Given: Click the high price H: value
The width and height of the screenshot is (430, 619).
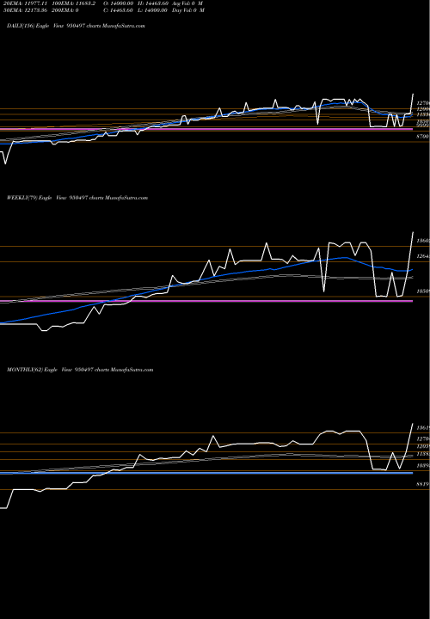Looking at the screenshot, I should 153,3.
